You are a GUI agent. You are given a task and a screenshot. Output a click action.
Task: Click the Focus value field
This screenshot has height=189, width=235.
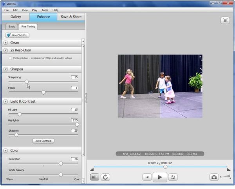click(x=74, y=88)
